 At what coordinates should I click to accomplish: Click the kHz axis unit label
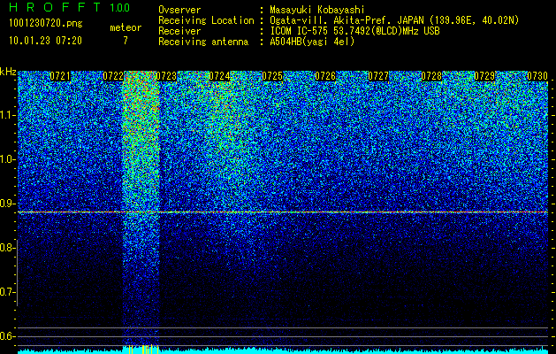pos(8,72)
